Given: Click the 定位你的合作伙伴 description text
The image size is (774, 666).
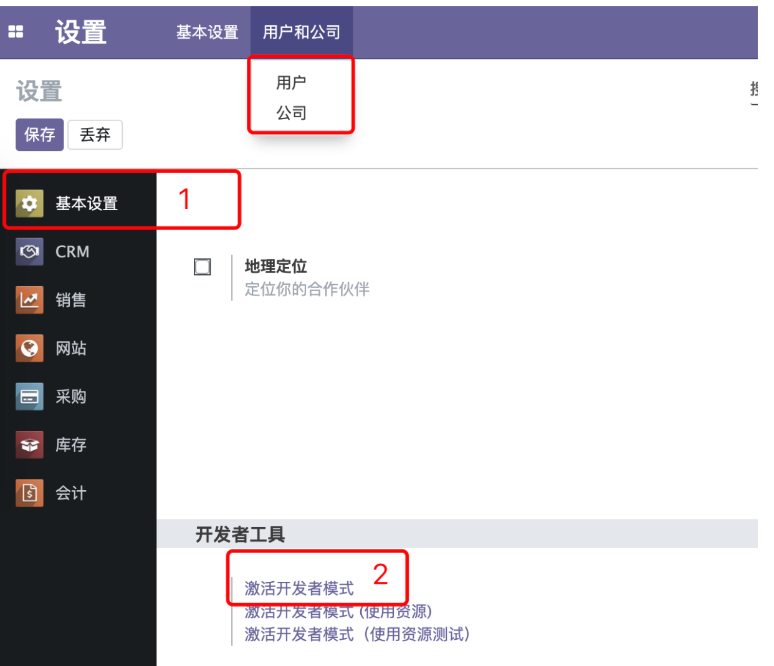Looking at the screenshot, I should 307,289.
